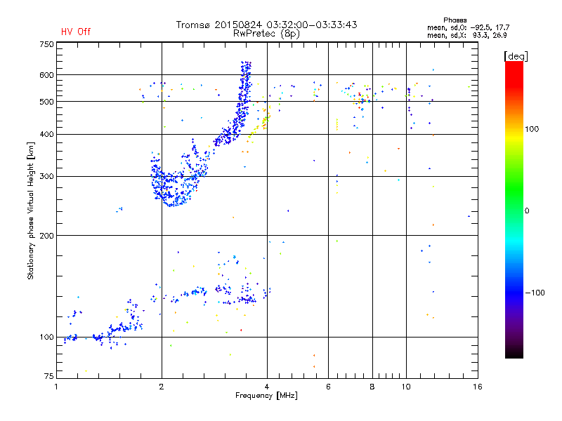This screenshot has height=421, width=562.
Task: Click the y-axis '750' tick label
Action: (46, 44)
